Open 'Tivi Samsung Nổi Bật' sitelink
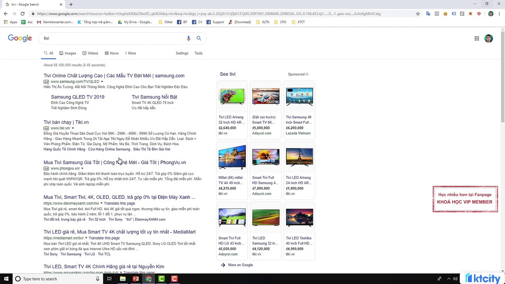Screen dimensions: 505x284 (x=154, y=97)
